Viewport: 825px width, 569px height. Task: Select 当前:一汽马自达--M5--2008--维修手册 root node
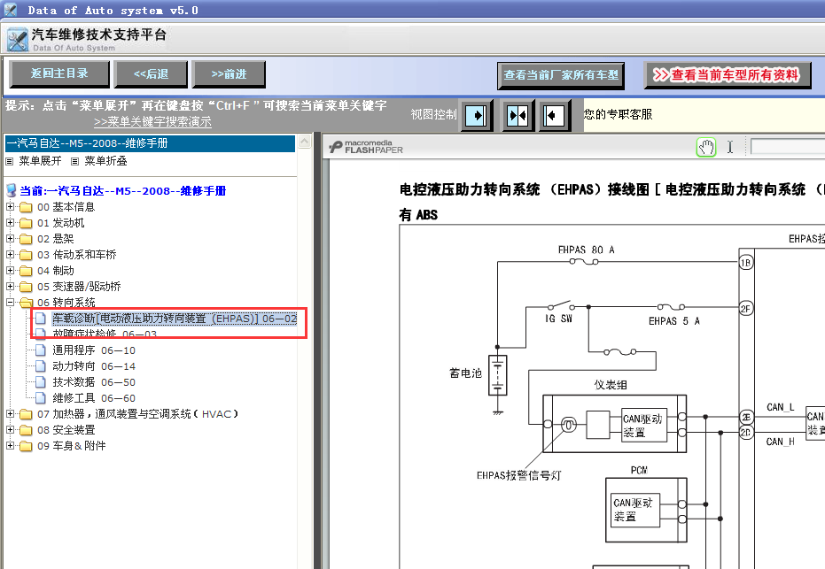122,191
